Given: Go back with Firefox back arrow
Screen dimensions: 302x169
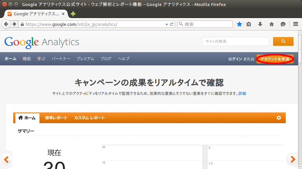Looking at the screenshot, I should tap(6, 24).
